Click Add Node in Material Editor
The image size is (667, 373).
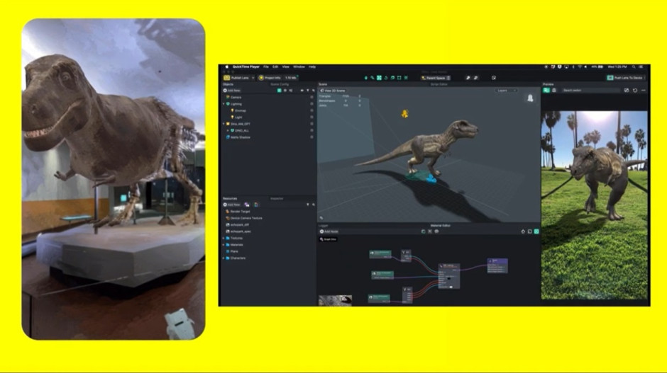329,231
